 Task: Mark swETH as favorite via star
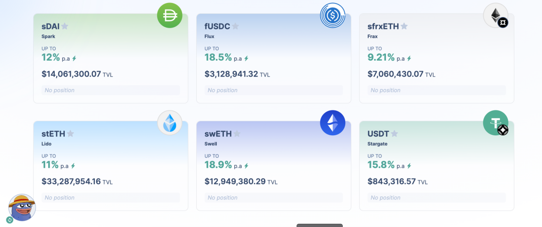click(x=237, y=134)
